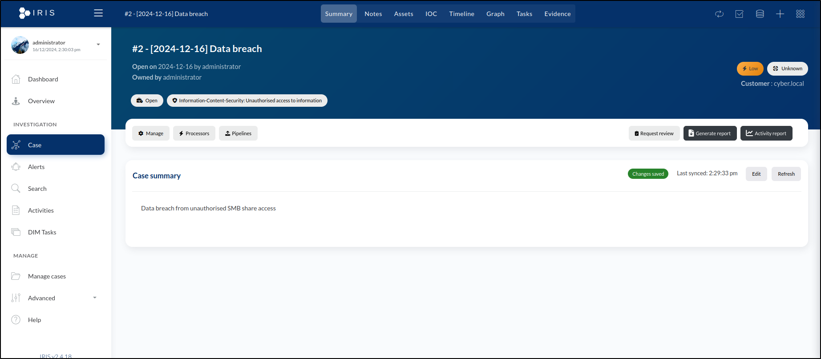
Task: Click the DIM Tasks stacked windows icon
Action: 16,232
